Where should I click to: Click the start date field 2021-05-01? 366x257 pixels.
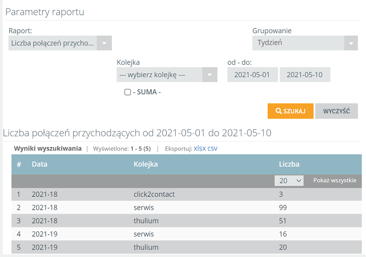[253, 75]
